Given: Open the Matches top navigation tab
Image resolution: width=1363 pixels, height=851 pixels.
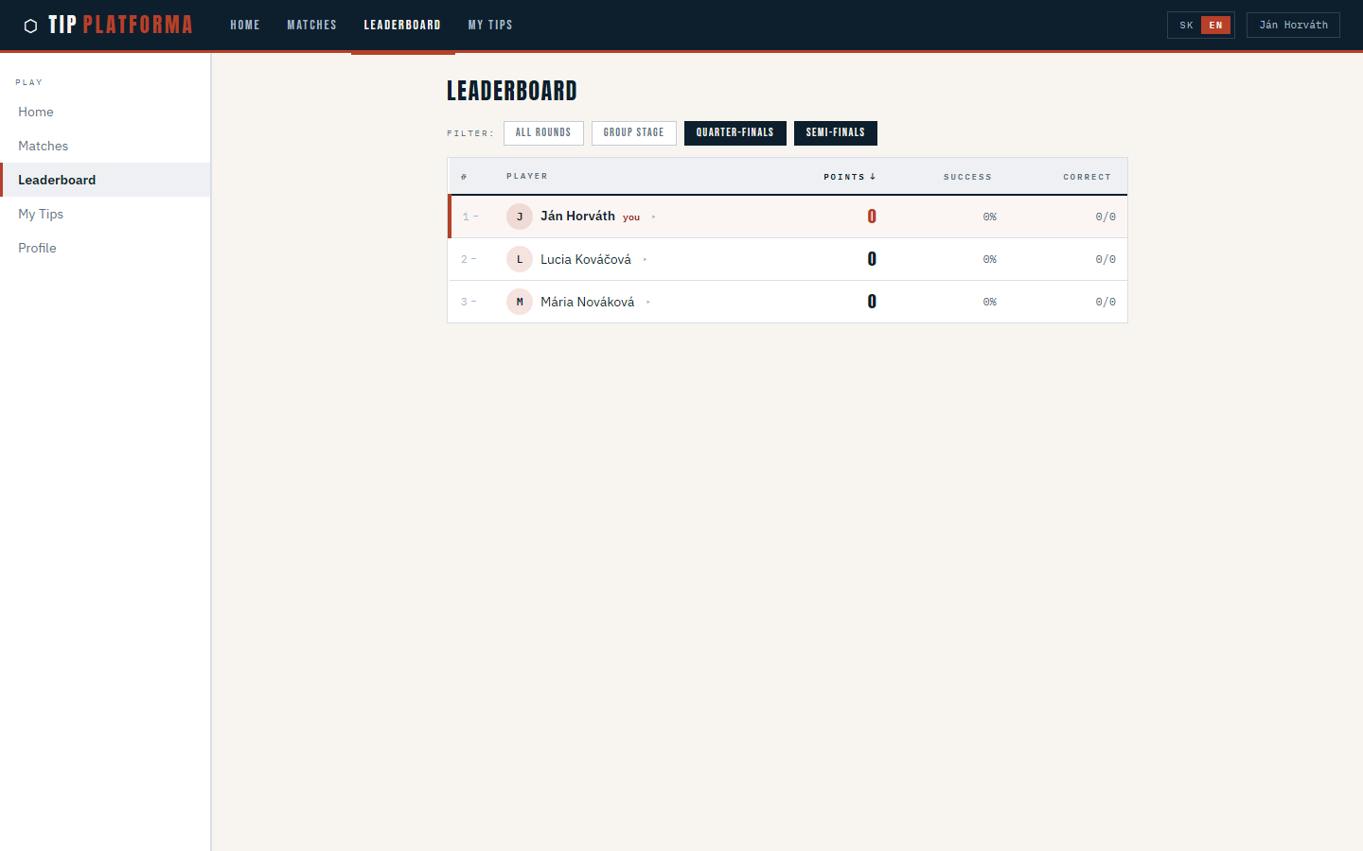Looking at the screenshot, I should [311, 26].
